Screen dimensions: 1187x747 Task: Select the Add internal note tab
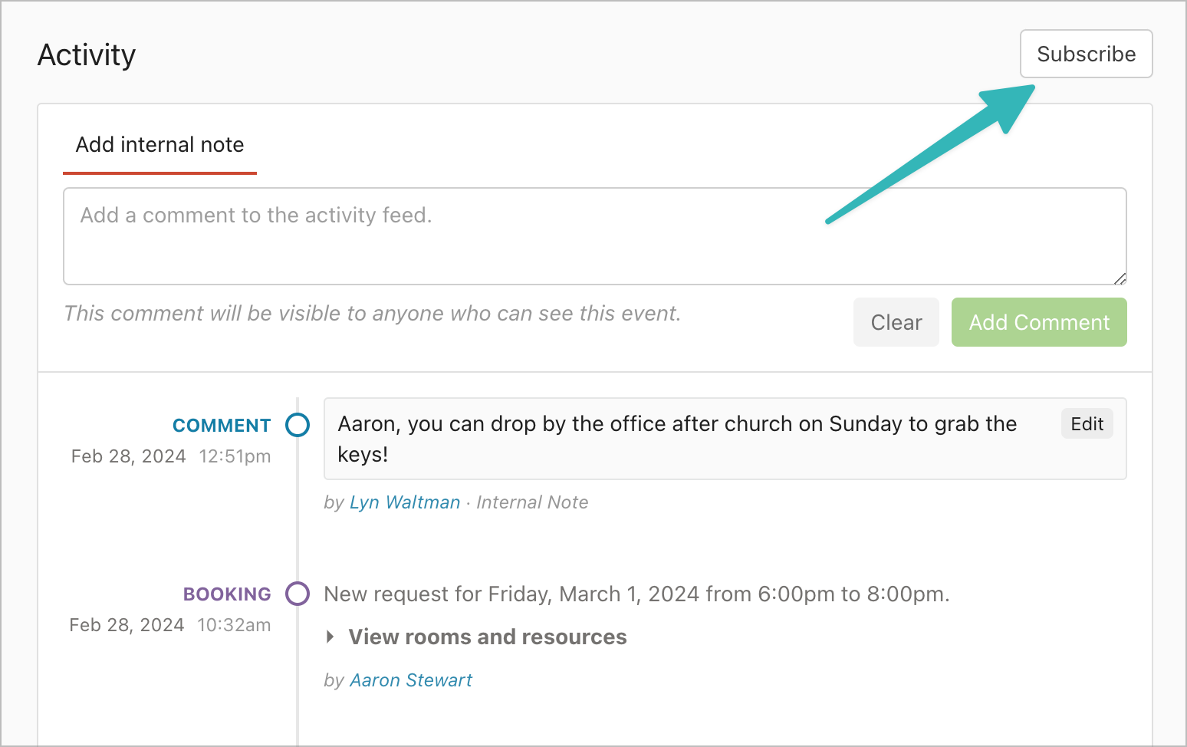[x=159, y=145]
